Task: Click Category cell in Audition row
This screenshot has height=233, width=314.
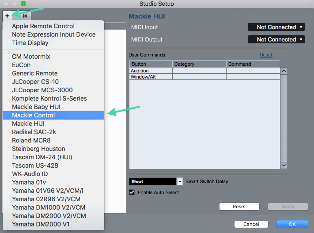Action: click(199, 71)
